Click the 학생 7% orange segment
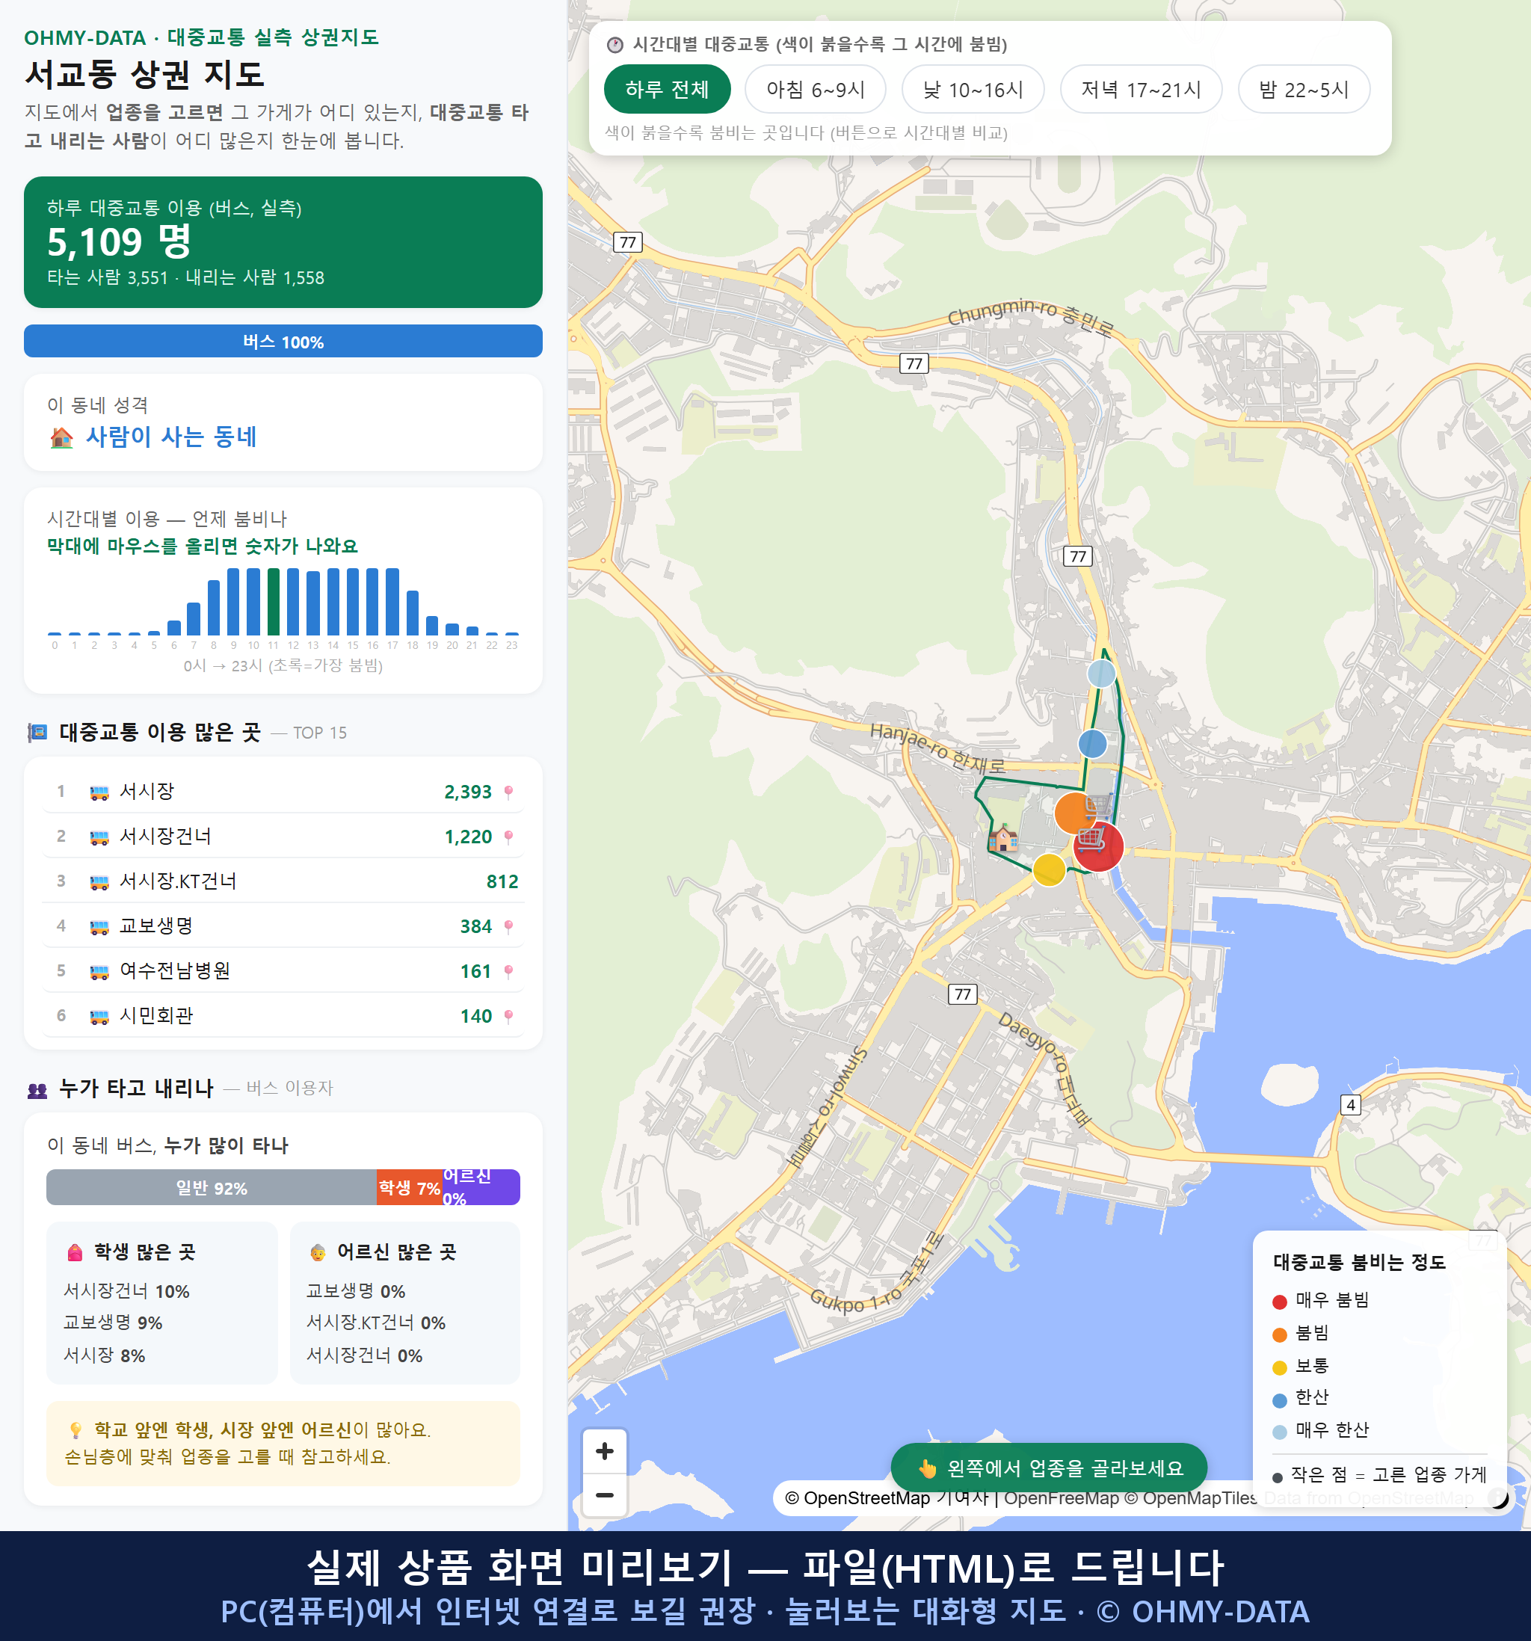 tap(410, 1187)
